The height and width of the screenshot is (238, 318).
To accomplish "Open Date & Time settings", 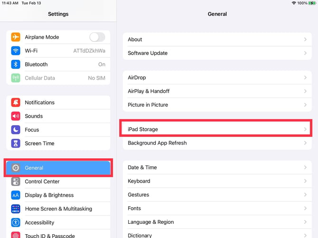I will click(217, 167).
